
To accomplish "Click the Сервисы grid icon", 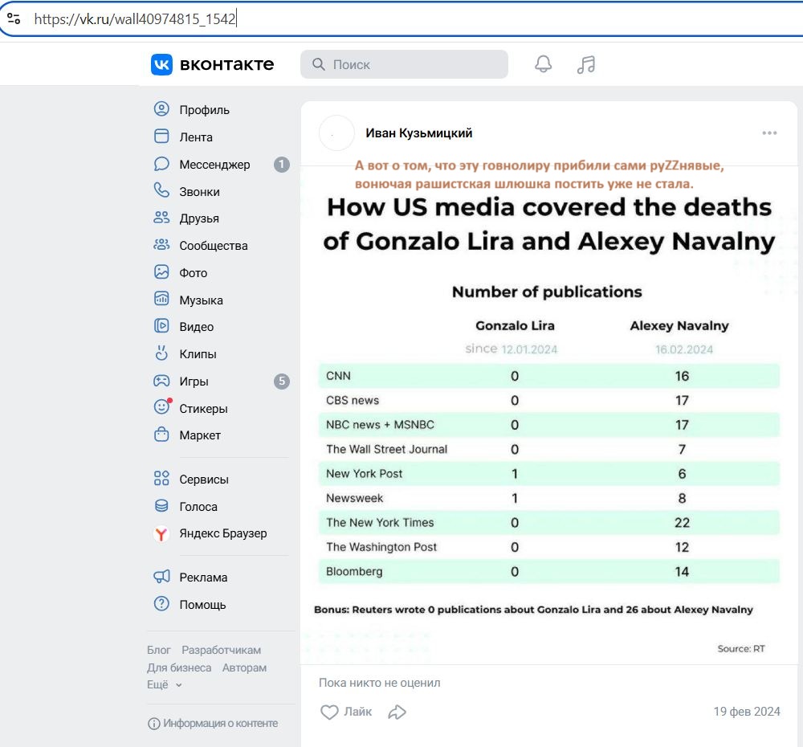I will [x=161, y=479].
